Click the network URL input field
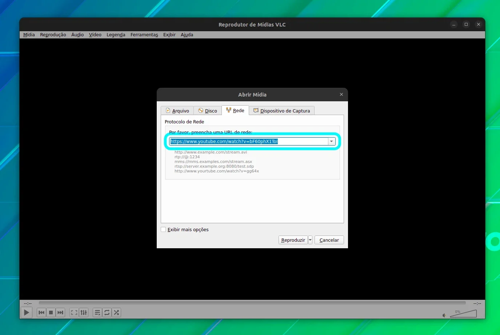The height and width of the screenshot is (335, 500). click(x=249, y=142)
